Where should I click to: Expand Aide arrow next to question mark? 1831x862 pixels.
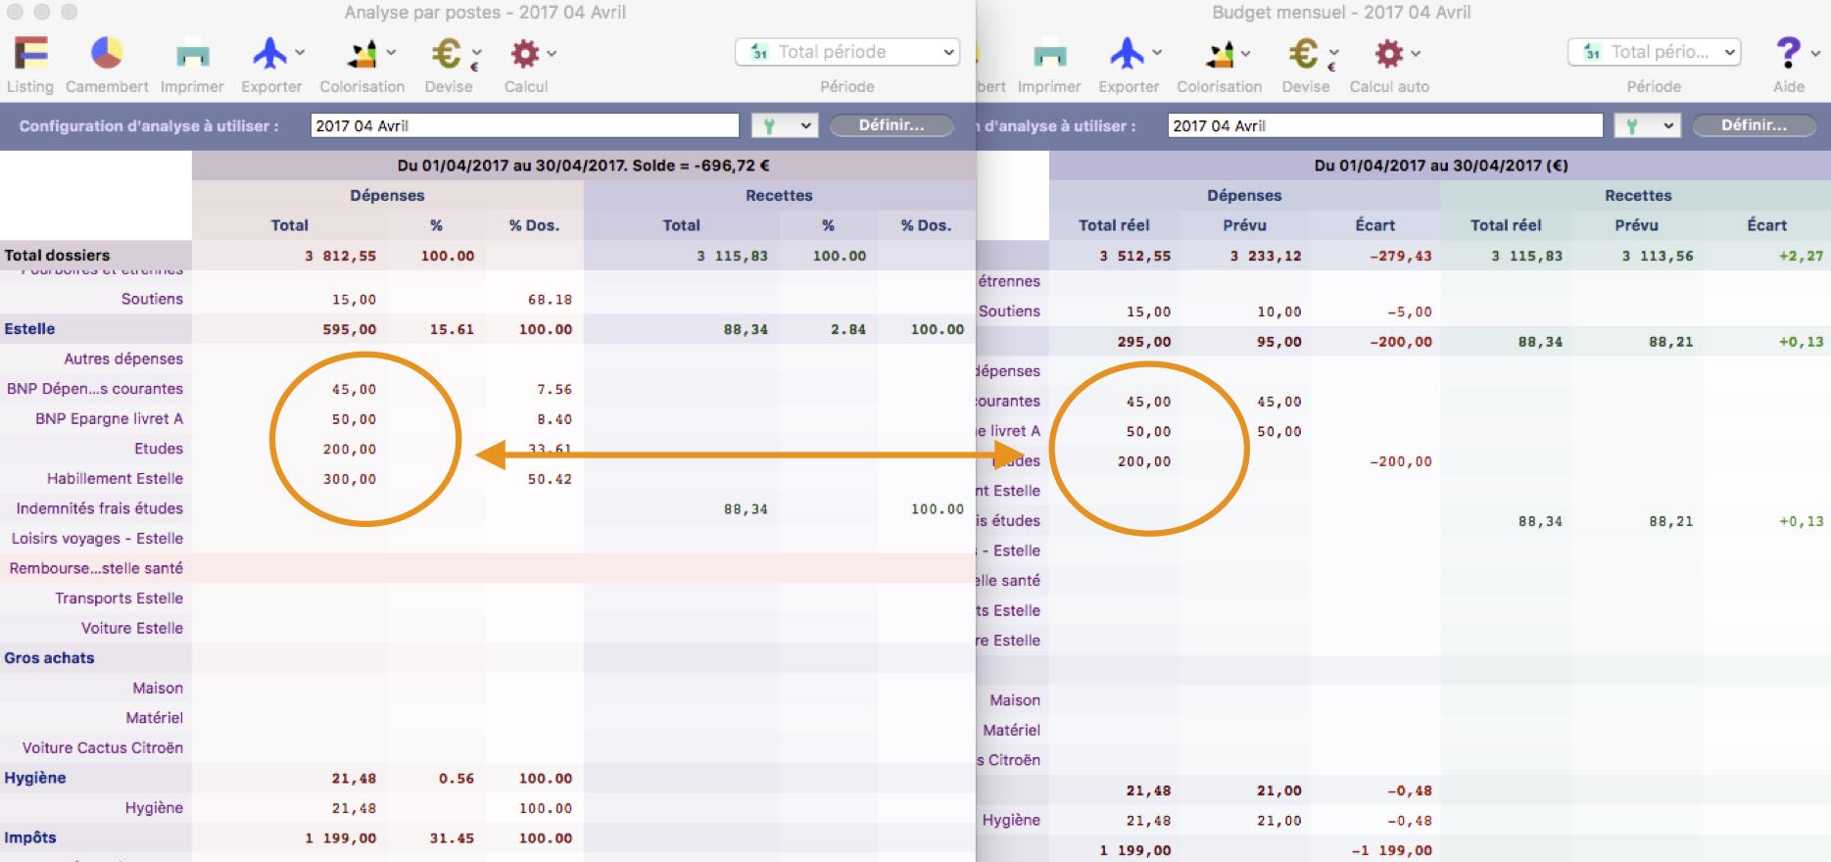1815,53
